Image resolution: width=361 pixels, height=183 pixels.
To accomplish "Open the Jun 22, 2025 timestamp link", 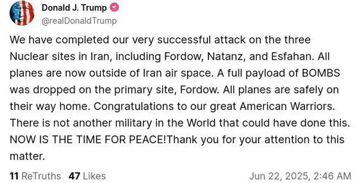I will (x=300, y=176).
